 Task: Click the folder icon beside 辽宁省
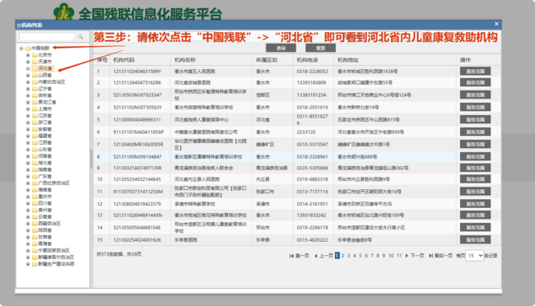point(35,89)
